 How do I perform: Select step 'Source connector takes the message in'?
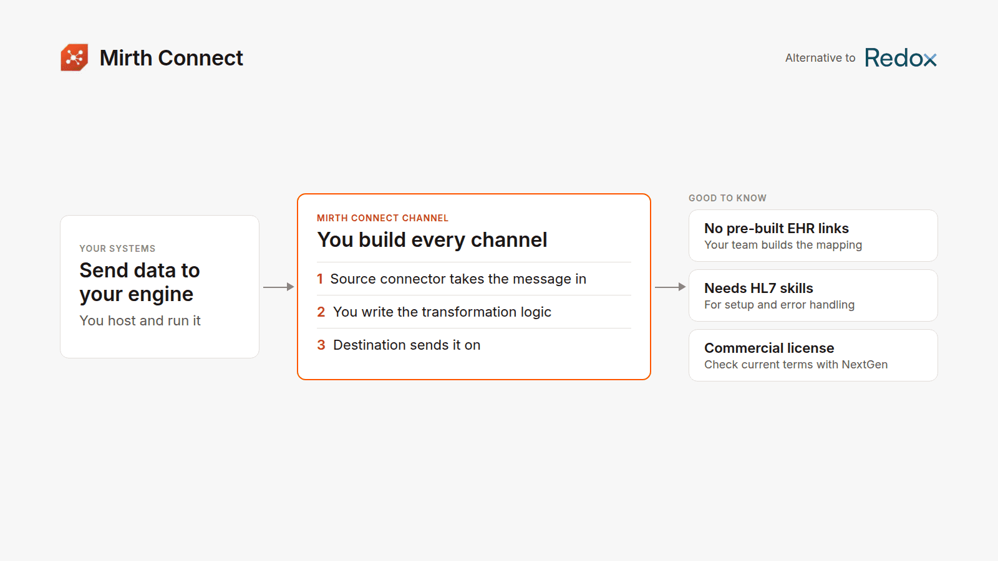[x=474, y=279]
